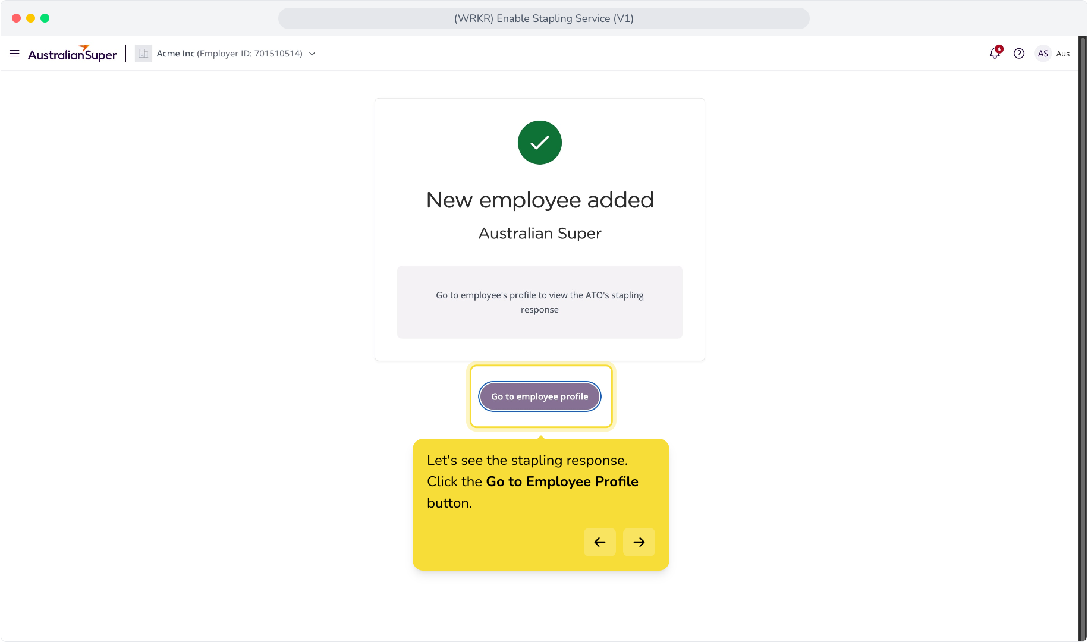Go to previous tour step arrow
Viewport: 1088px width, 642px height.
click(600, 542)
